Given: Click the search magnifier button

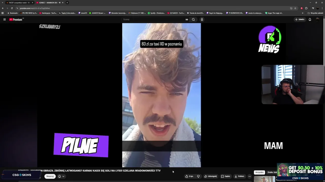Looking at the screenshot, I should 193,19.
